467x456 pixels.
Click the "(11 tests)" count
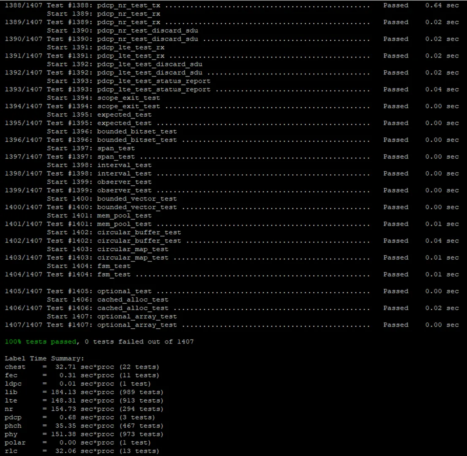[x=139, y=375]
